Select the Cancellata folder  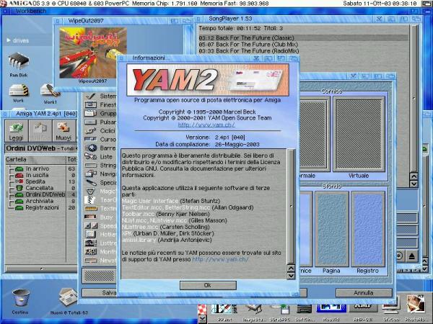tap(41, 188)
